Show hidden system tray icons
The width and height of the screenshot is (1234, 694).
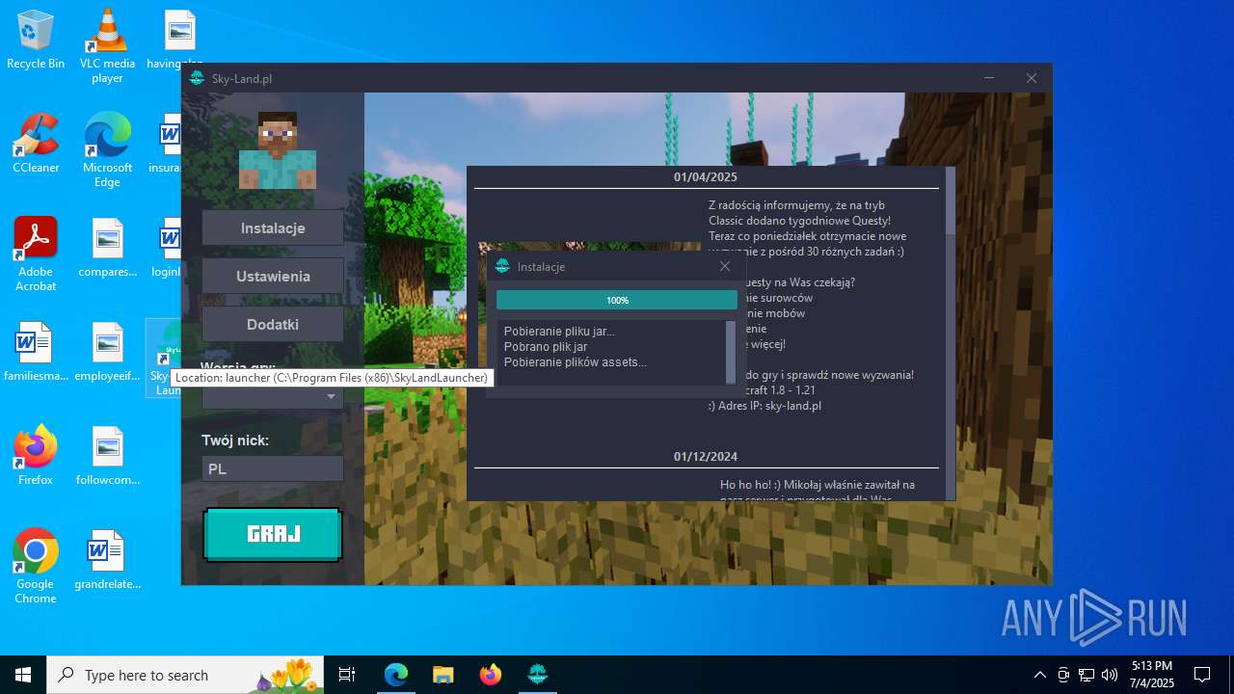pyautogui.click(x=1039, y=675)
